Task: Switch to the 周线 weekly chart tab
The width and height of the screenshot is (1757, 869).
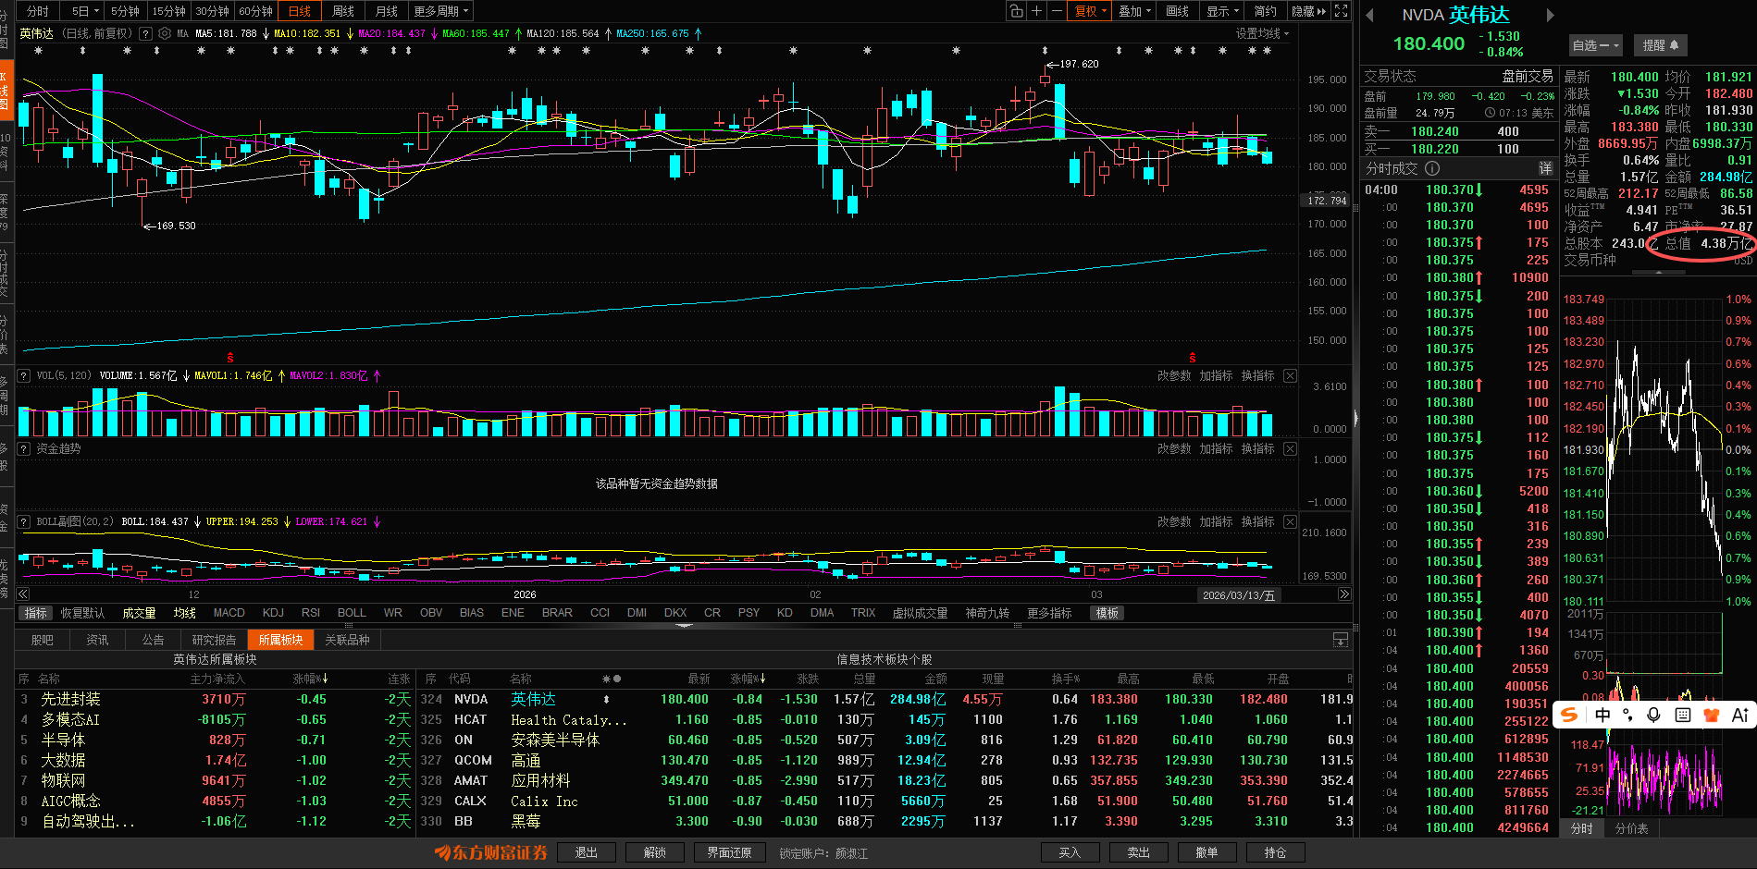Action: click(x=343, y=11)
